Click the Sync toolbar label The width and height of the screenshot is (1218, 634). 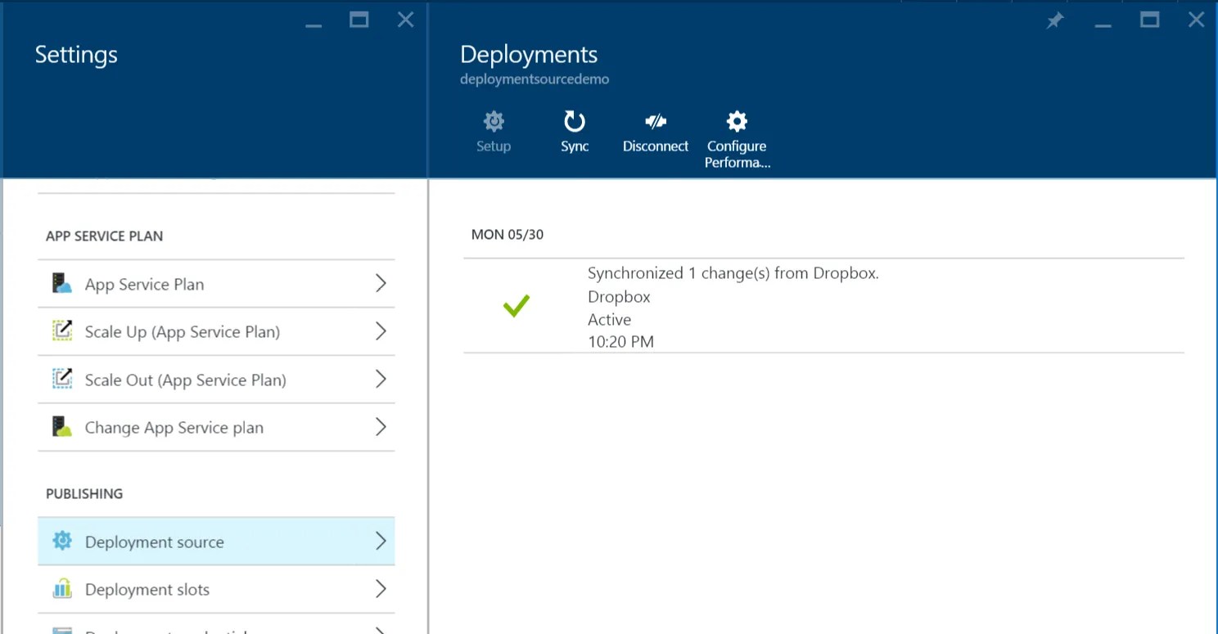point(575,146)
